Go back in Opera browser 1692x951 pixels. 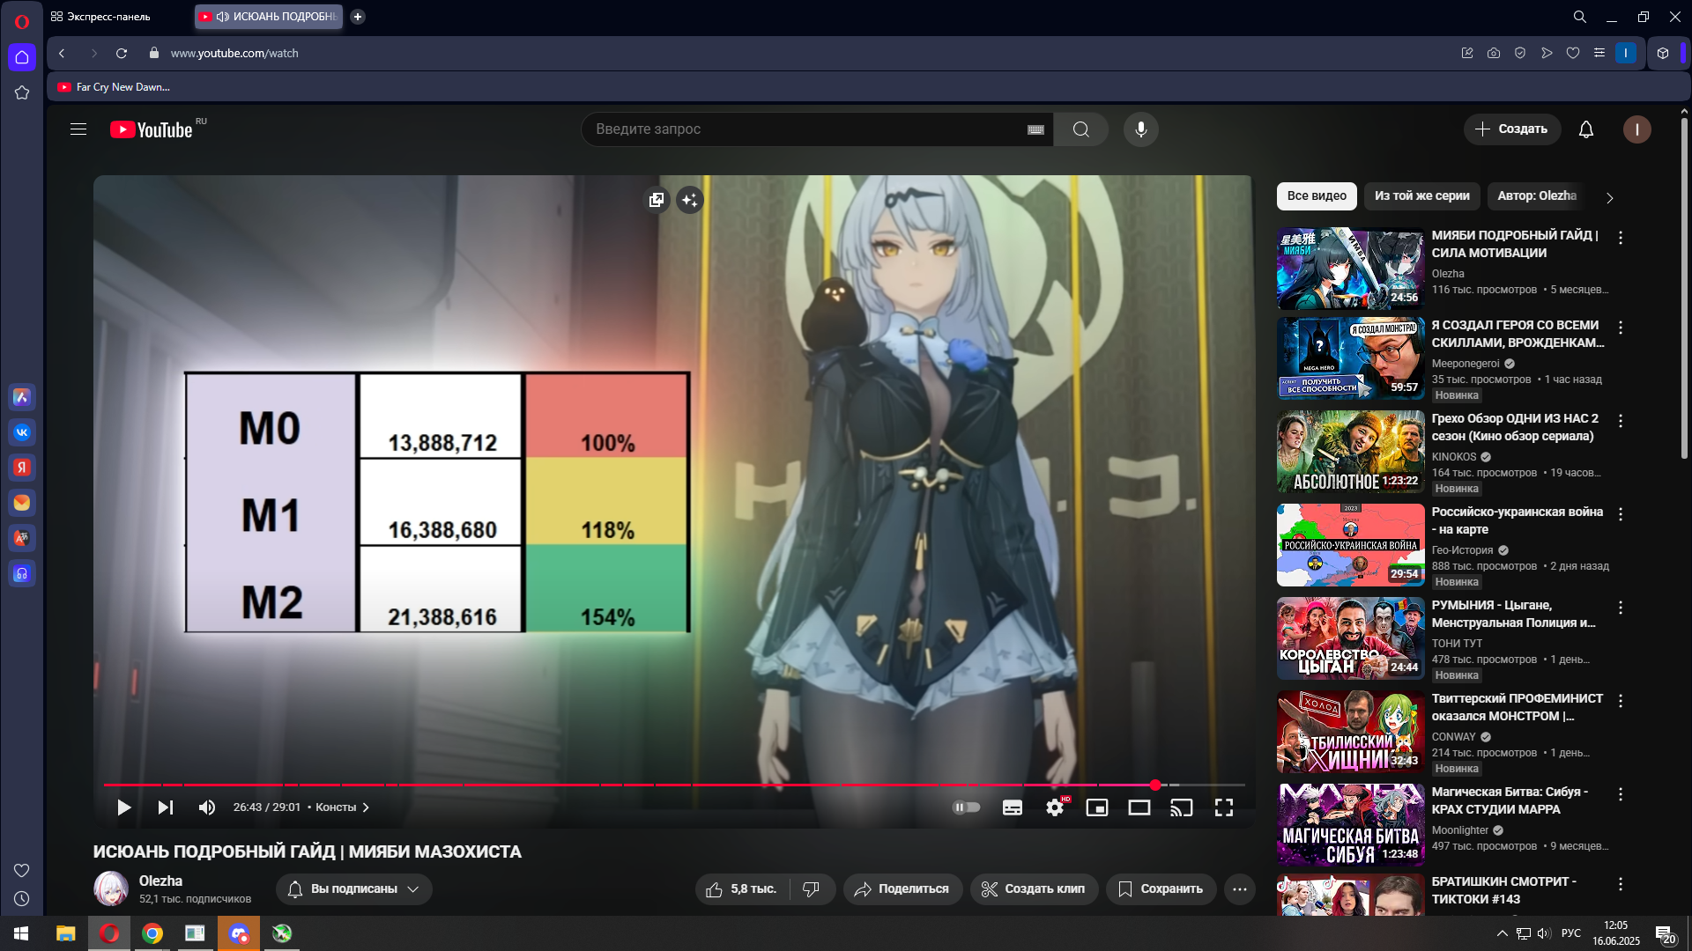(63, 54)
